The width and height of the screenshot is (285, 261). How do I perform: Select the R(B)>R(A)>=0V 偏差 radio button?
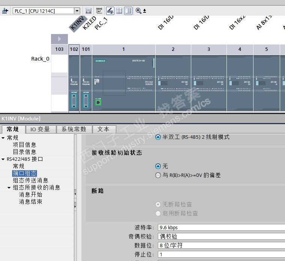tap(158, 175)
